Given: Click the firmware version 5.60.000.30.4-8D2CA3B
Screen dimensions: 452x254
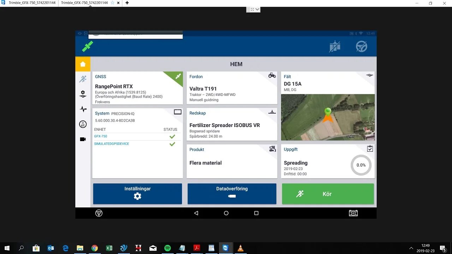Looking at the screenshot, I should 115,121.
